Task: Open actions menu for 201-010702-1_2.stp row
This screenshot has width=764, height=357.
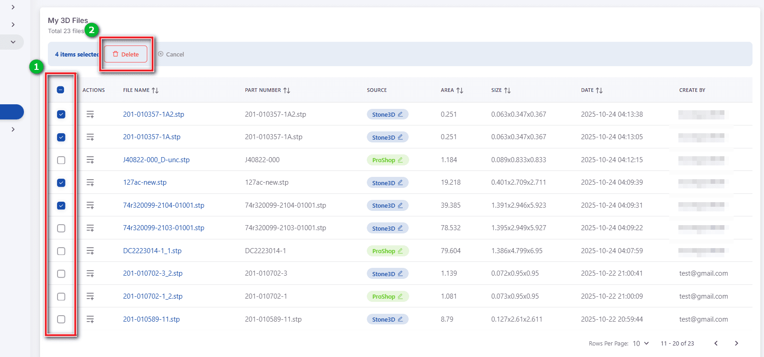Action: pyautogui.click(x=90, y=296)
